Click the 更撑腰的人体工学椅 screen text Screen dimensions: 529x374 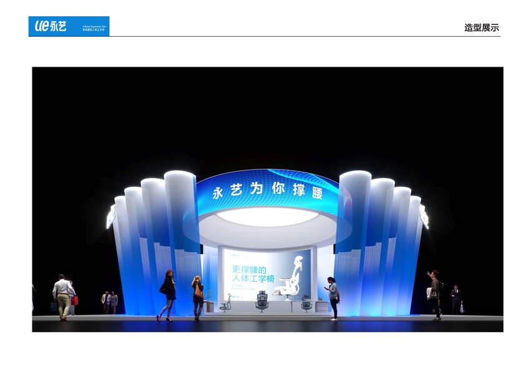[x=253, y=274]
